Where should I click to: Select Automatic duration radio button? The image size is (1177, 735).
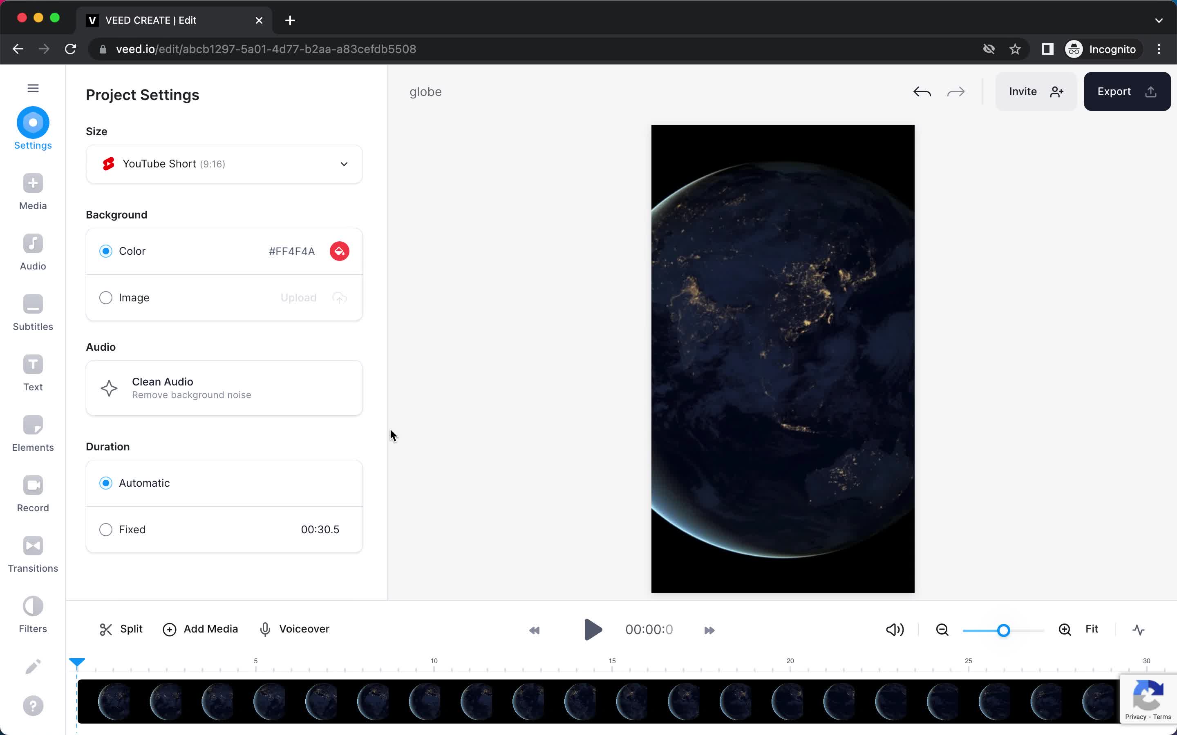click(105, 483)
